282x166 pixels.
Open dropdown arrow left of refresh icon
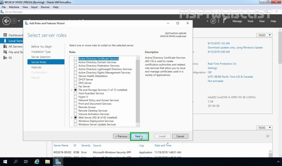point(207,21)
